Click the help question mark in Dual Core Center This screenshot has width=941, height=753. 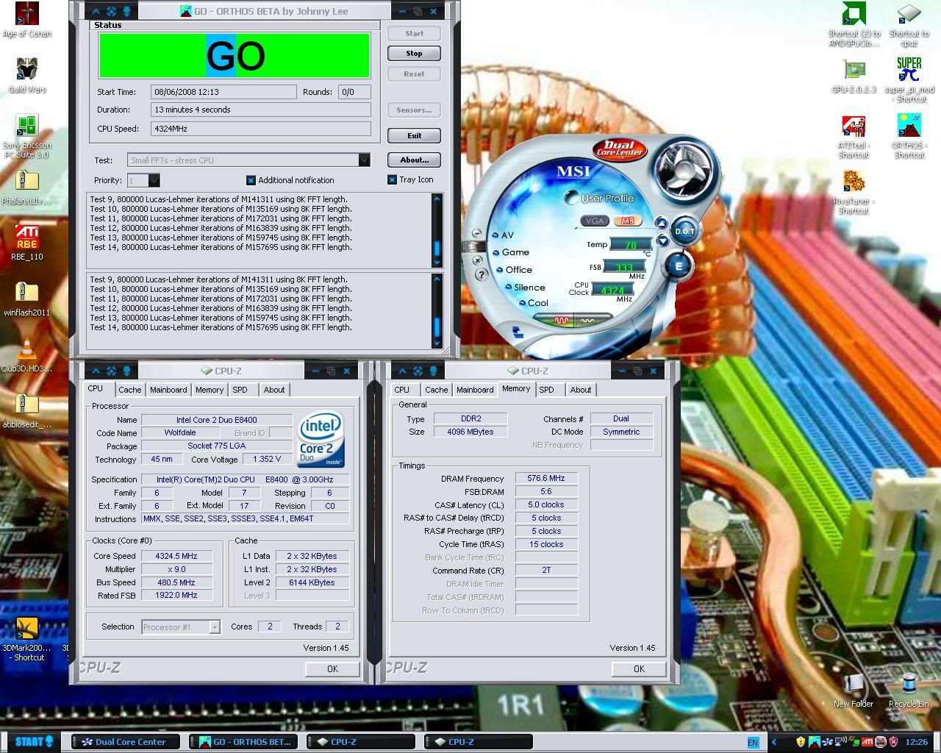[x=482, y=274]
